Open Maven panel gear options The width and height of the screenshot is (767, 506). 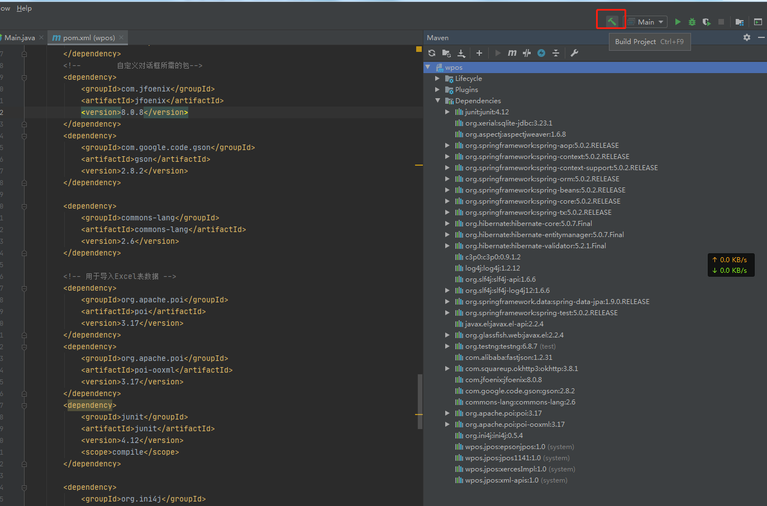747,37
